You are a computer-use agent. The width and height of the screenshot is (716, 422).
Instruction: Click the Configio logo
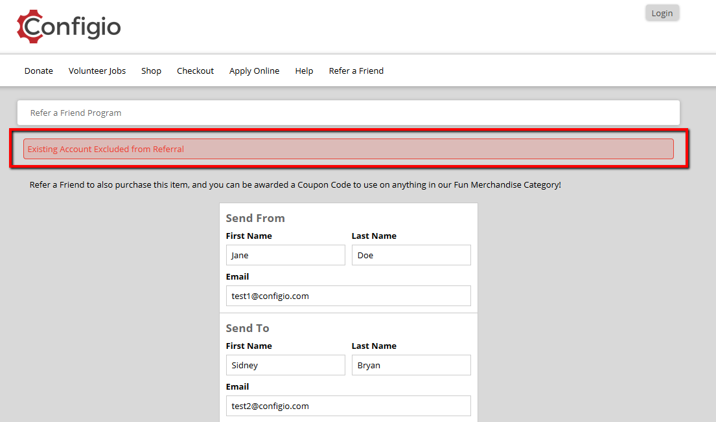tap(69, 27)
